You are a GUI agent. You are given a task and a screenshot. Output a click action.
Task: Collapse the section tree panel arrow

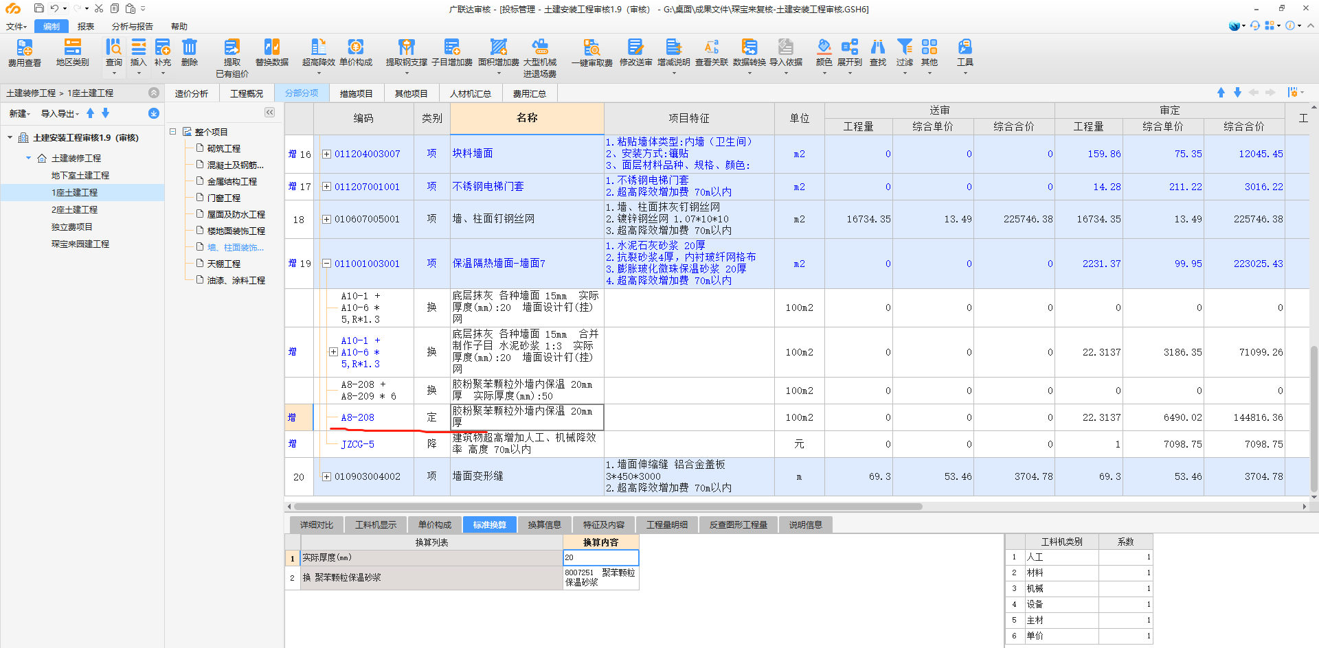(x=270, y=113)
